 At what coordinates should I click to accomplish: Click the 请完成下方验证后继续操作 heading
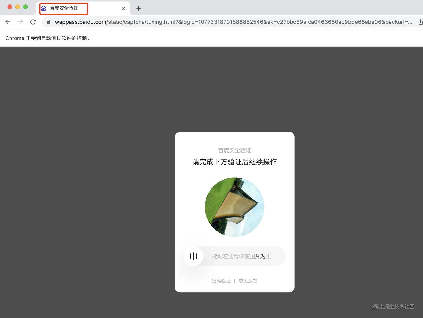[234, 162]
